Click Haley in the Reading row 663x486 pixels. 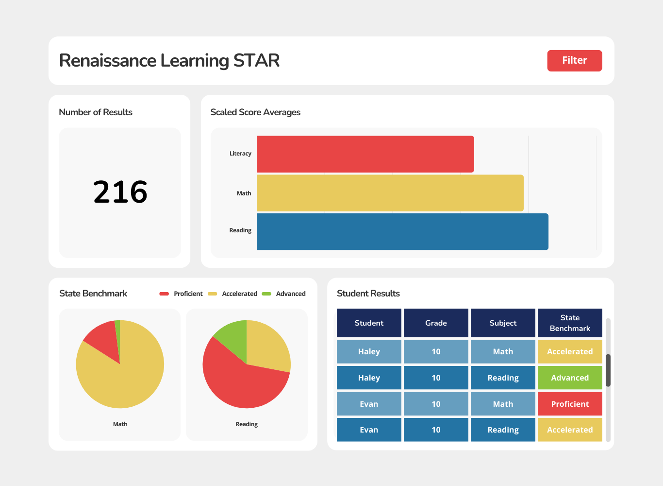[369, 378]
